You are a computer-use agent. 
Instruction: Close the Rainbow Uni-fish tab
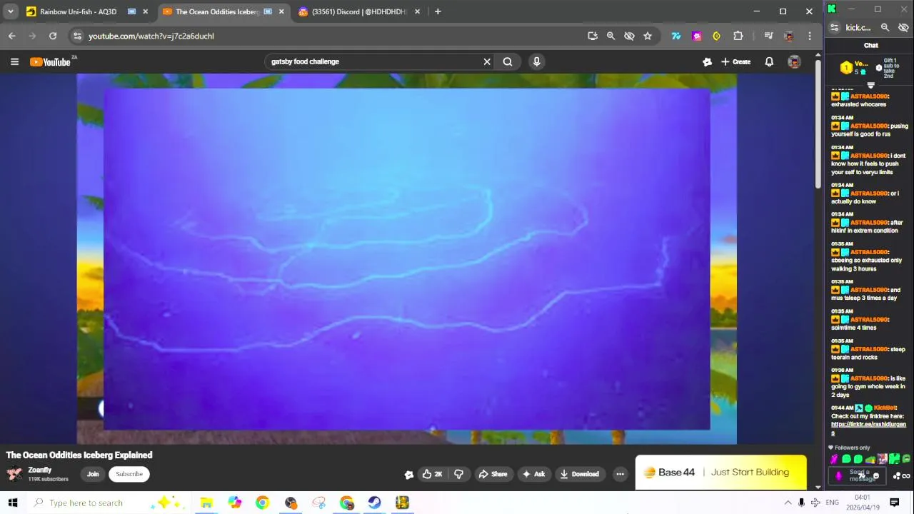145,11
